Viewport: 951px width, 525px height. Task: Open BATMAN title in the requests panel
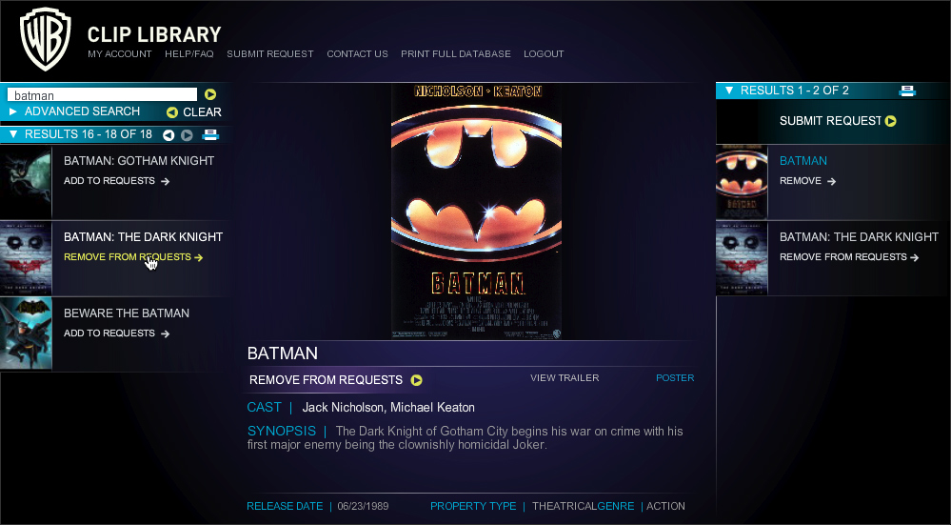(803, 161)
